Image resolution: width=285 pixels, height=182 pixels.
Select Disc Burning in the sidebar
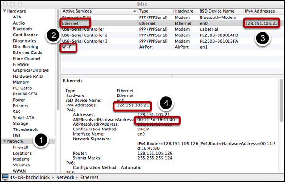(26, 47)
